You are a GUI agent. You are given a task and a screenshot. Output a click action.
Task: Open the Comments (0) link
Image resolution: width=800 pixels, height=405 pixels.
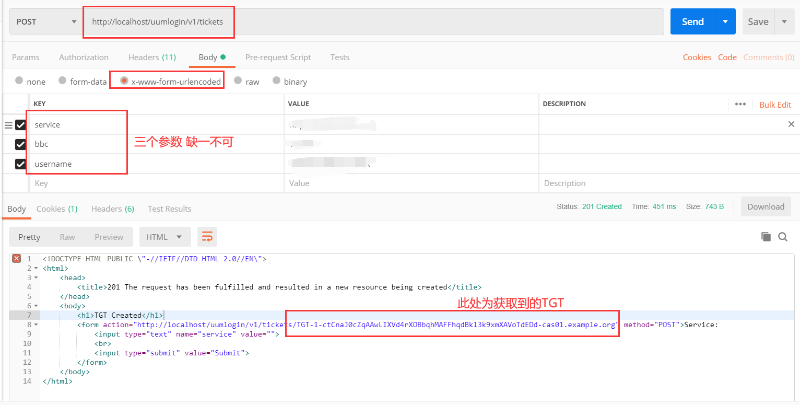pos(769,57)
